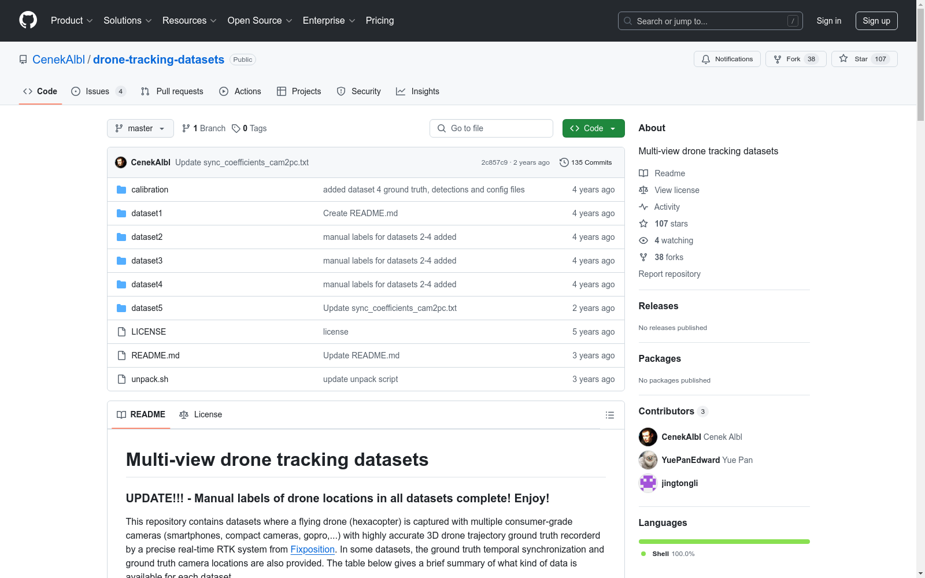Click the Readme book icon in About
The width and height of the screenshot is (925, 578).
point(643,173)
